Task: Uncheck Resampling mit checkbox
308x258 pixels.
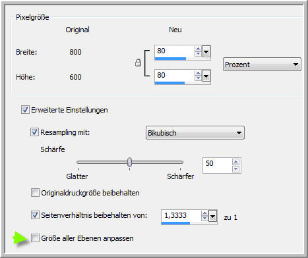Action: coord(34,132)
